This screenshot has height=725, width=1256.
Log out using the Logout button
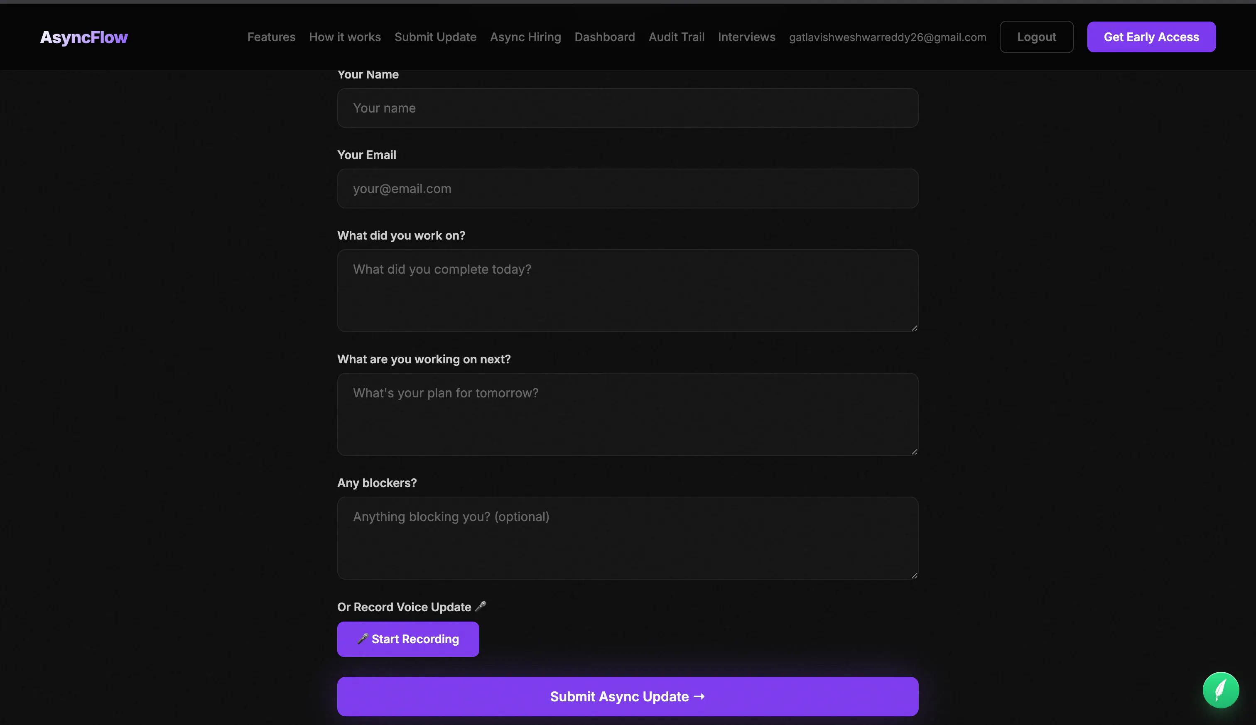1036,37
